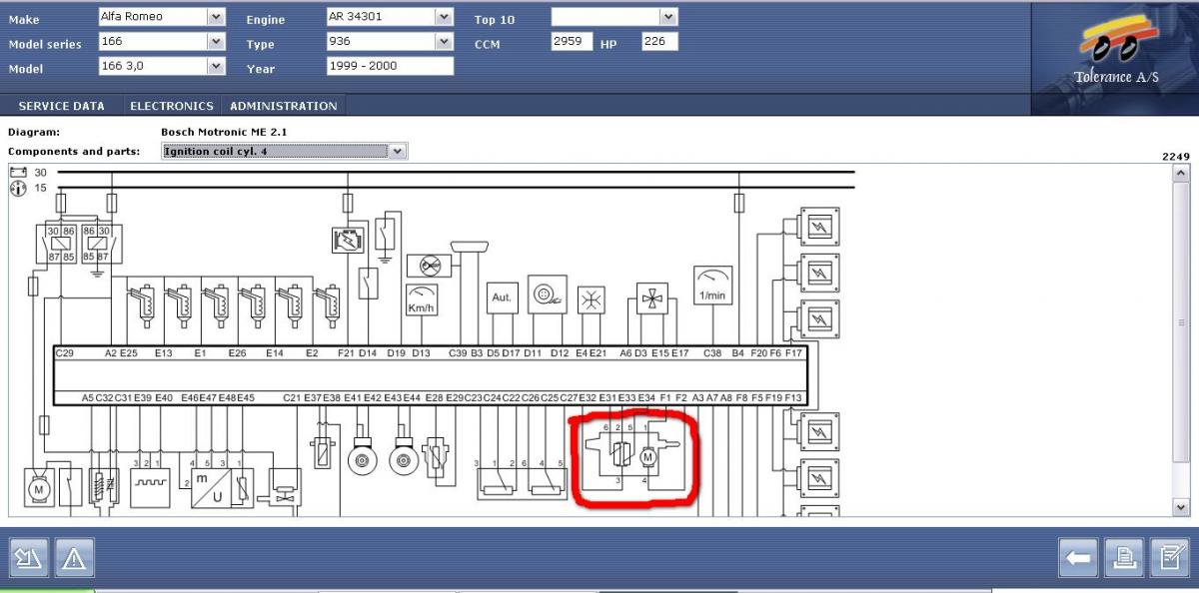
Task: Open the Make dropdown
Action: 216,17
